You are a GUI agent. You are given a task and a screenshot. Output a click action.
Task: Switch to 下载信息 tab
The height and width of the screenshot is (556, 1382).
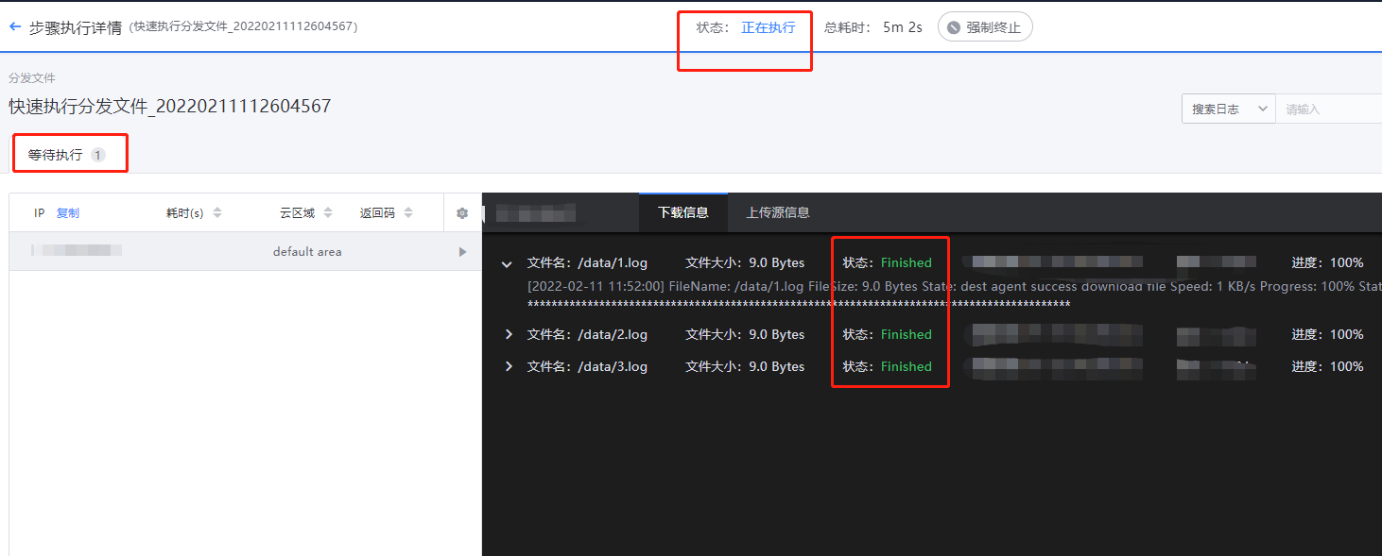[683, 212]
